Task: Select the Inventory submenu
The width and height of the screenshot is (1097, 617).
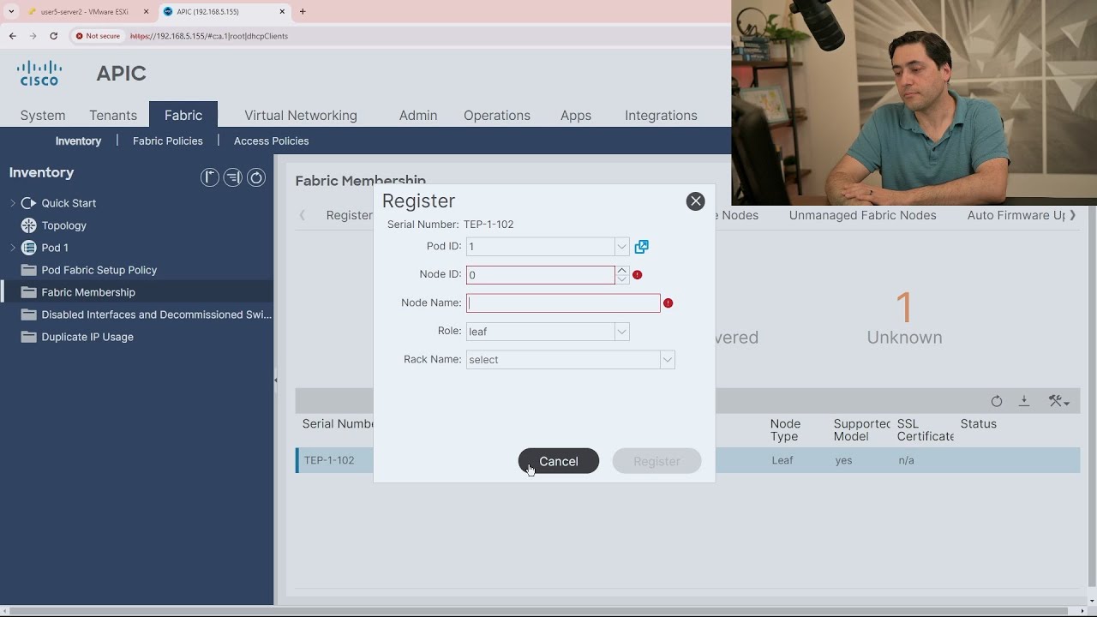Action: coord(78,141)
